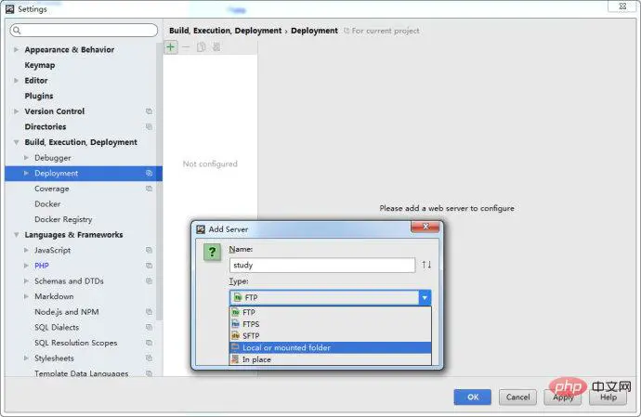Click the OK button
The height and width of the screenshot is (417, 641).
[x=472, y=397]
